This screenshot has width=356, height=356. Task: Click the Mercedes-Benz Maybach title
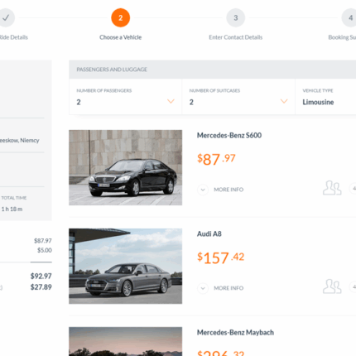(235, 333)
